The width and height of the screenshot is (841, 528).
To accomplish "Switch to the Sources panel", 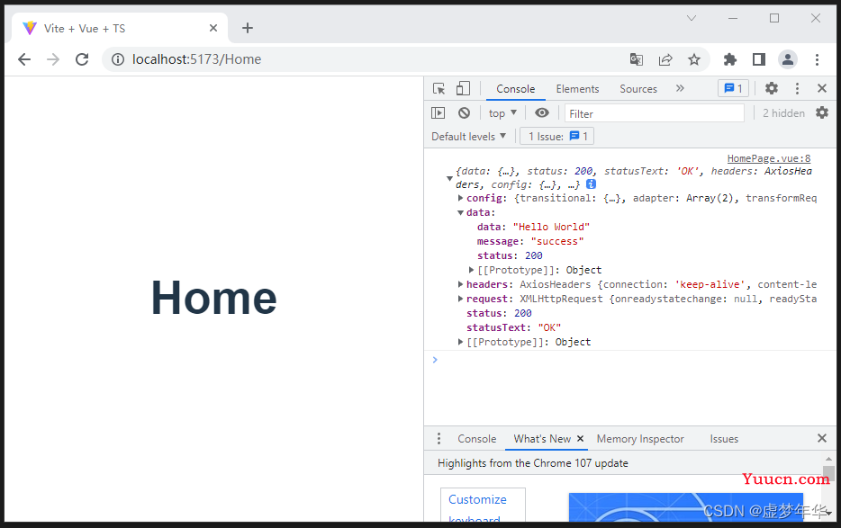I will point(638,89).
